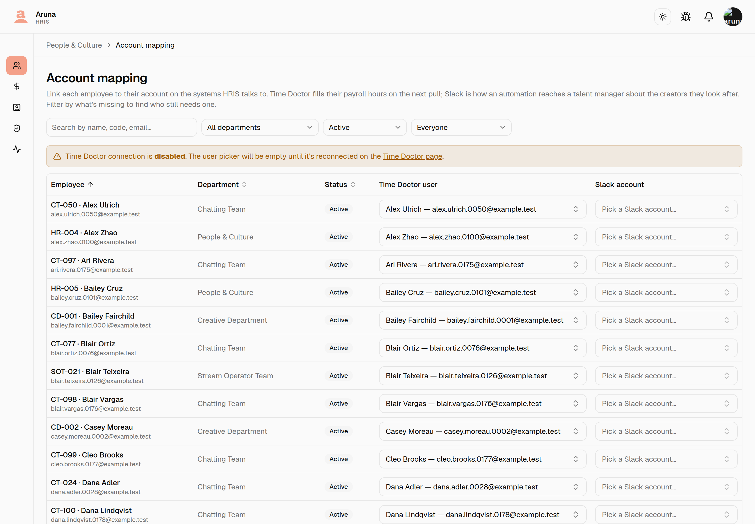Click the Slack account column header
Viewport: 755px width, 524px height.
point(619,184)
